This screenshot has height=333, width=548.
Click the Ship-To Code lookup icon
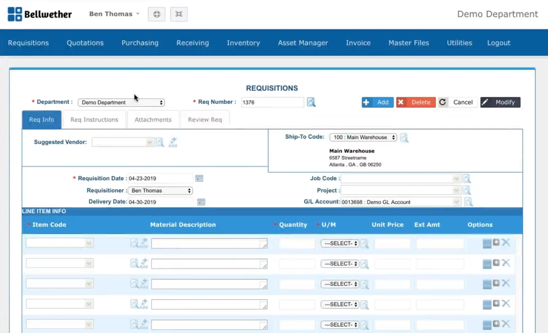pyautogui.click(x=404, y=138)
